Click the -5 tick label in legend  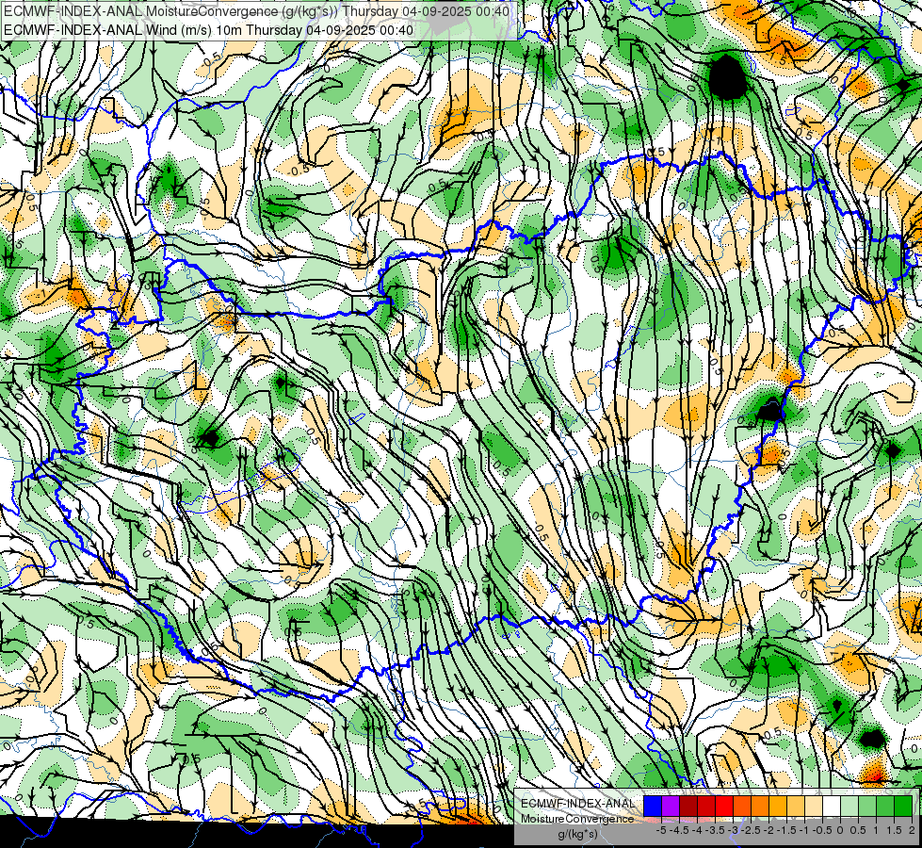click(661, 830)
